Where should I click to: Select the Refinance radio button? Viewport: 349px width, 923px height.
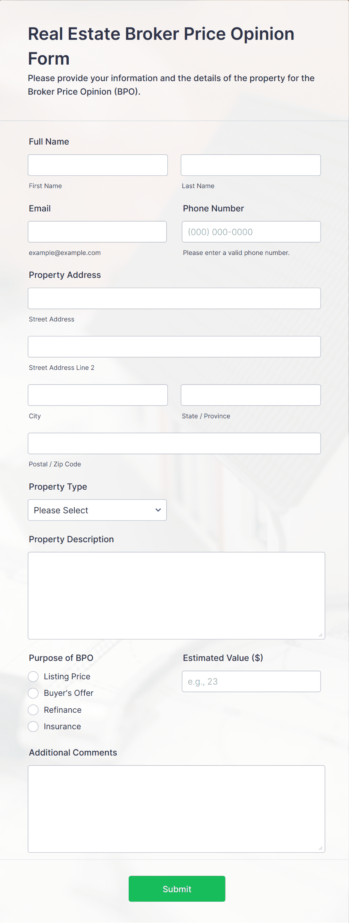(x=33, y=710)
